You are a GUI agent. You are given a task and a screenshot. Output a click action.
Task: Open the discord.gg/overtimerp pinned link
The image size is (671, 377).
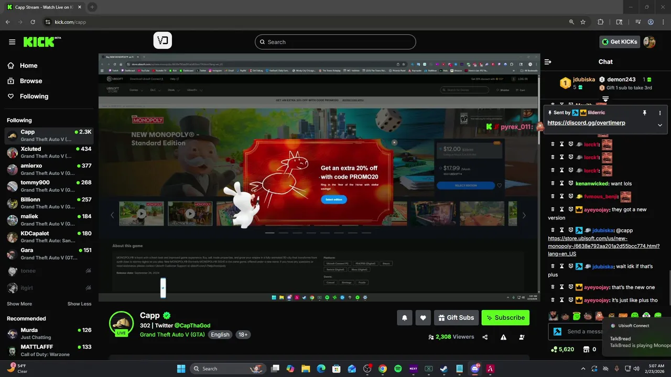click(x=586, y=123)
